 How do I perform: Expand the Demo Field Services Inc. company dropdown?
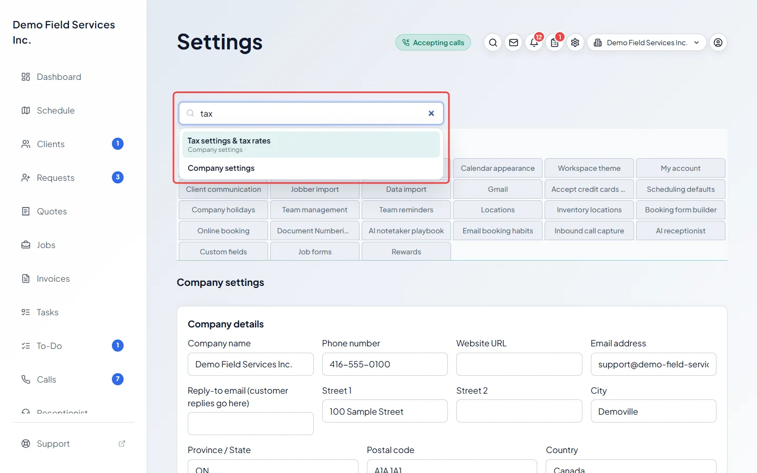[647, 43]
